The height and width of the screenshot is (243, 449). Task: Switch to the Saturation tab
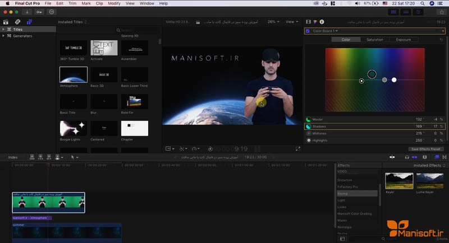coord(374,40)
